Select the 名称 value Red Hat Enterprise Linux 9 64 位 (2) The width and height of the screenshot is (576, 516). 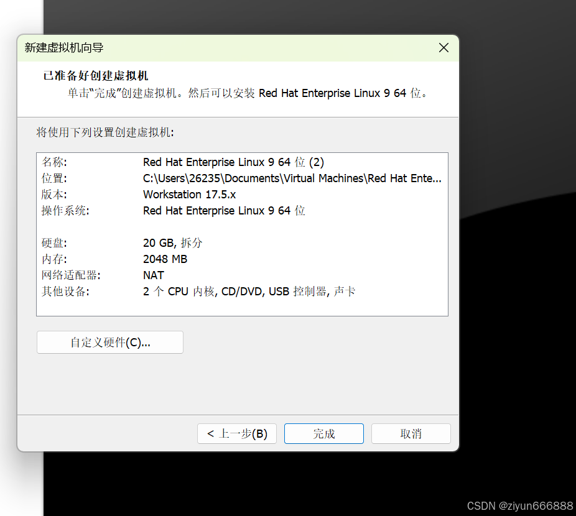point(233,162)
